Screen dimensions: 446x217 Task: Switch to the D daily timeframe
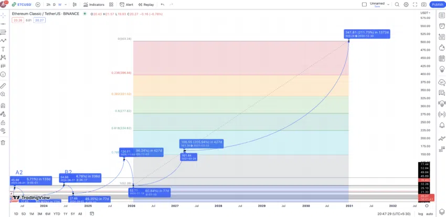(x=55, y=5)
